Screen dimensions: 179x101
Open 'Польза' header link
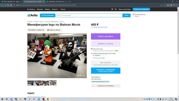pos(63,9)
